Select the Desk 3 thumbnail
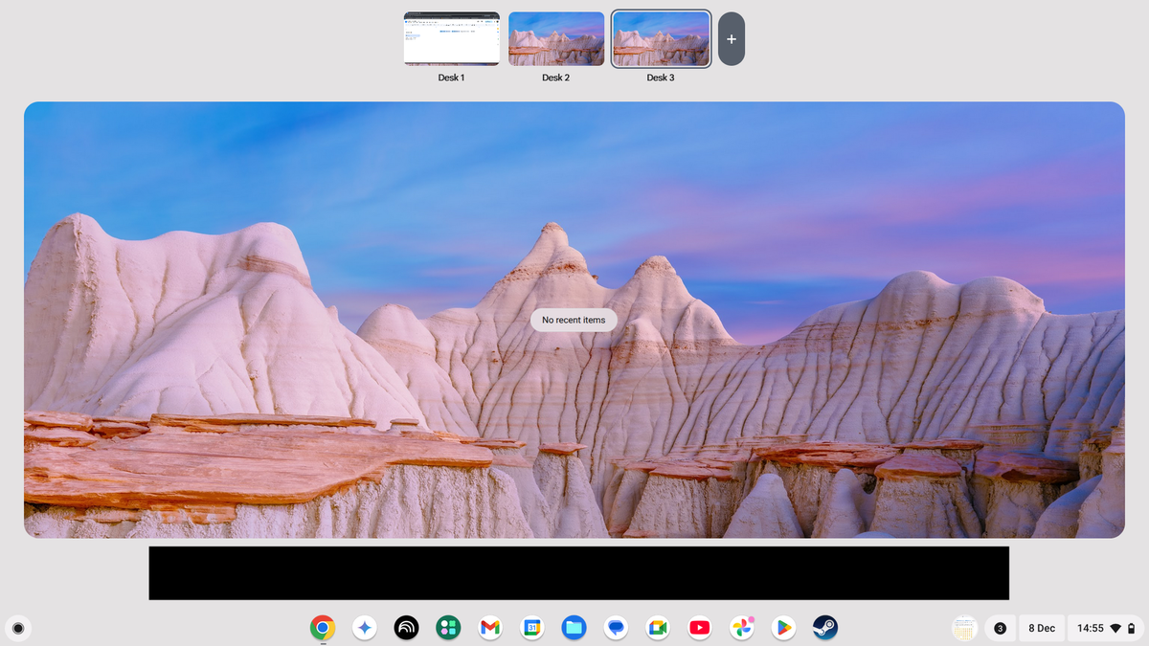The height and width of the screenshot is (646, 1149). click(x=661, y=38)
